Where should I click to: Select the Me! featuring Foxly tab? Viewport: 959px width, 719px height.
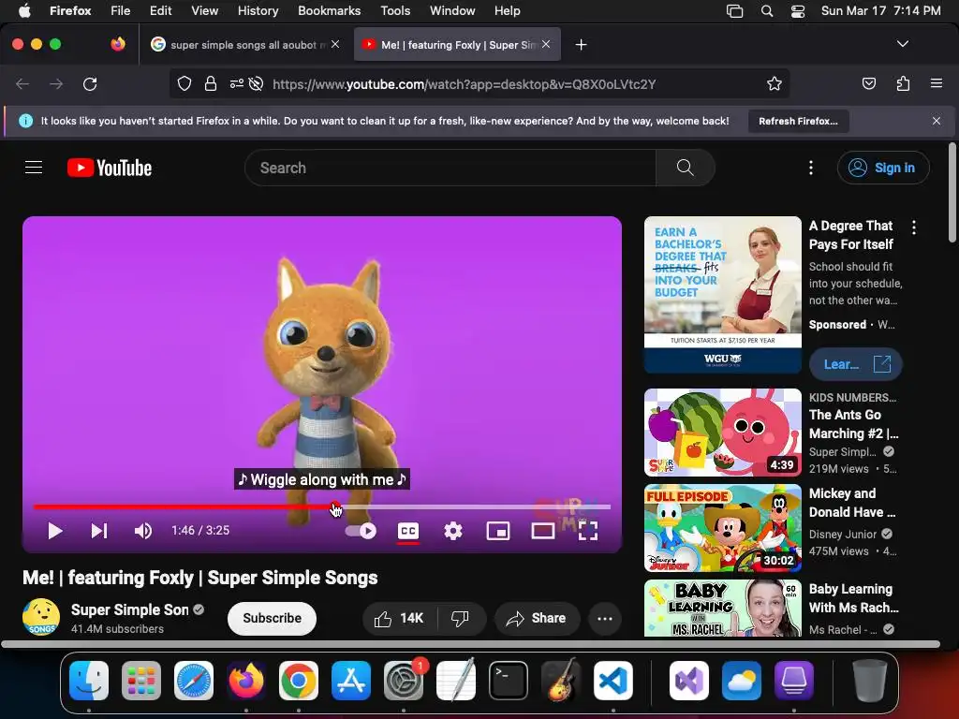(457, 45)
